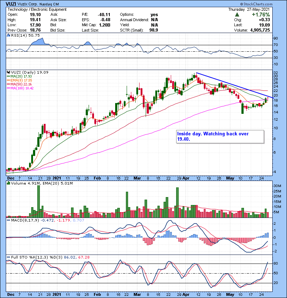Click the date Thursday 27-May-2021
This screenshot has width=287, height=298.
click(x=249, y=9)
